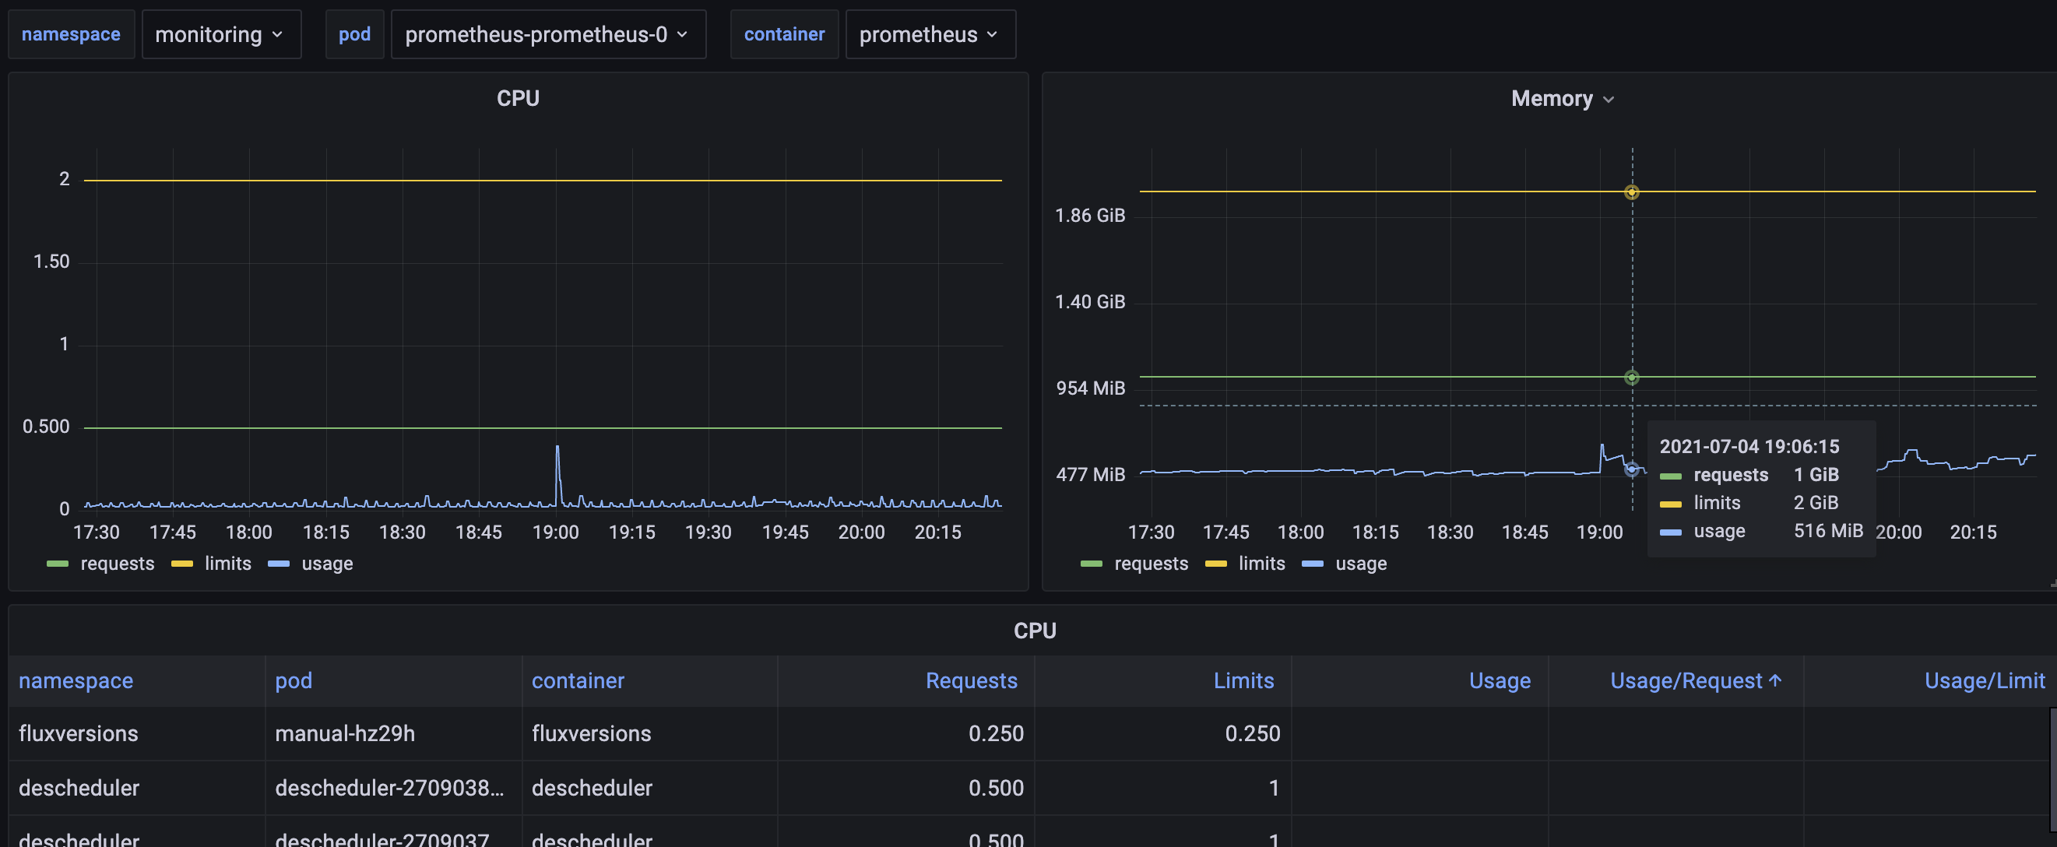Viewport: 2057px width, 847px height.
Task: Expand the Memory panel title menu
Action: pyautogui.click(x=1561, y=98)
